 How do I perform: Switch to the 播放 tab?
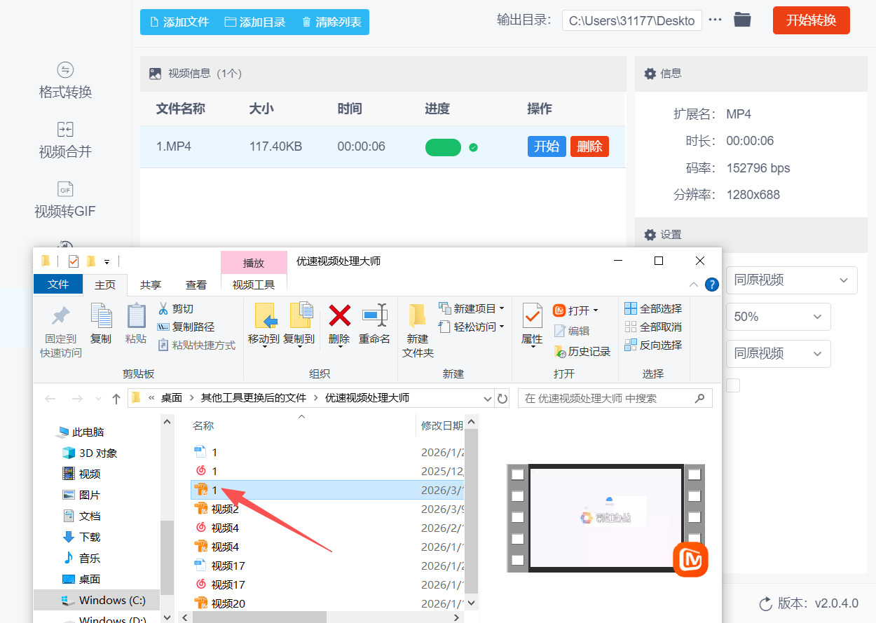254,262
